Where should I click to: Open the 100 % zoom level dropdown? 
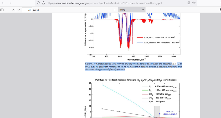(132, 10)
